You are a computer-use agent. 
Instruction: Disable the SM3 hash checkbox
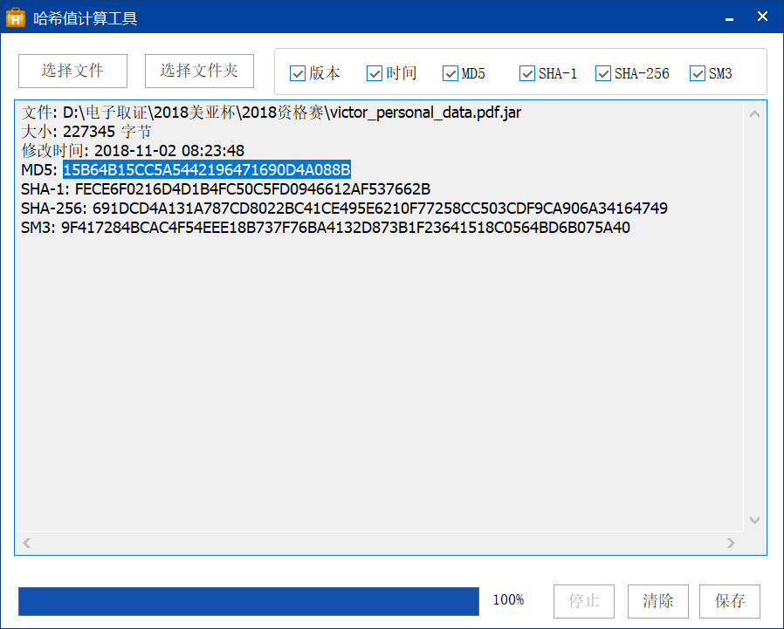(698, 73)
